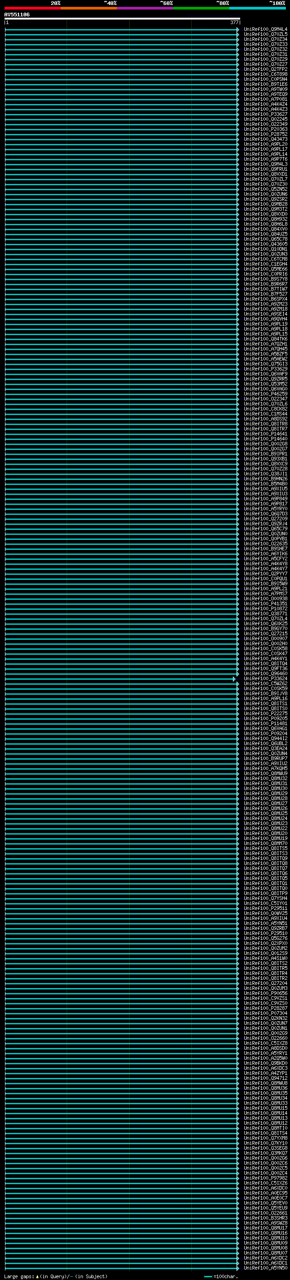Click the end position label 377
Image resolution: width=290 pixels, height=1280 pixels.
(234, 22)
